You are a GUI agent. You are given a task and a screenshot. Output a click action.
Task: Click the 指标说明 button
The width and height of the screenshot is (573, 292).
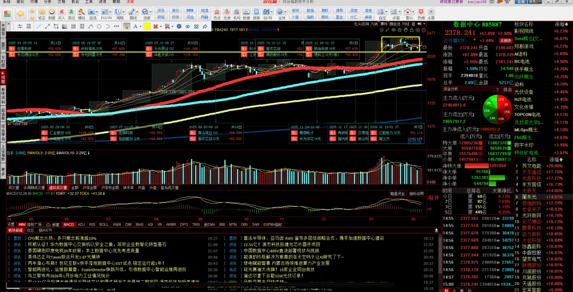click(416, 193)
